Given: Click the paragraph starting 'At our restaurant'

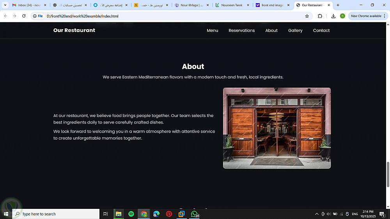Looking at the screenshot, I should [133, 119].
